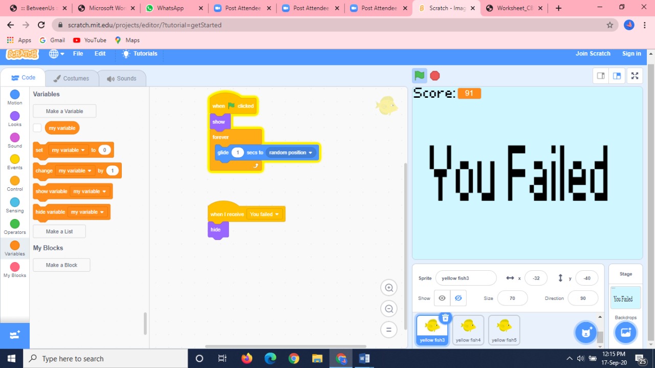Click Sign in link
Screen dimensions: 655x368
(631, 54)
